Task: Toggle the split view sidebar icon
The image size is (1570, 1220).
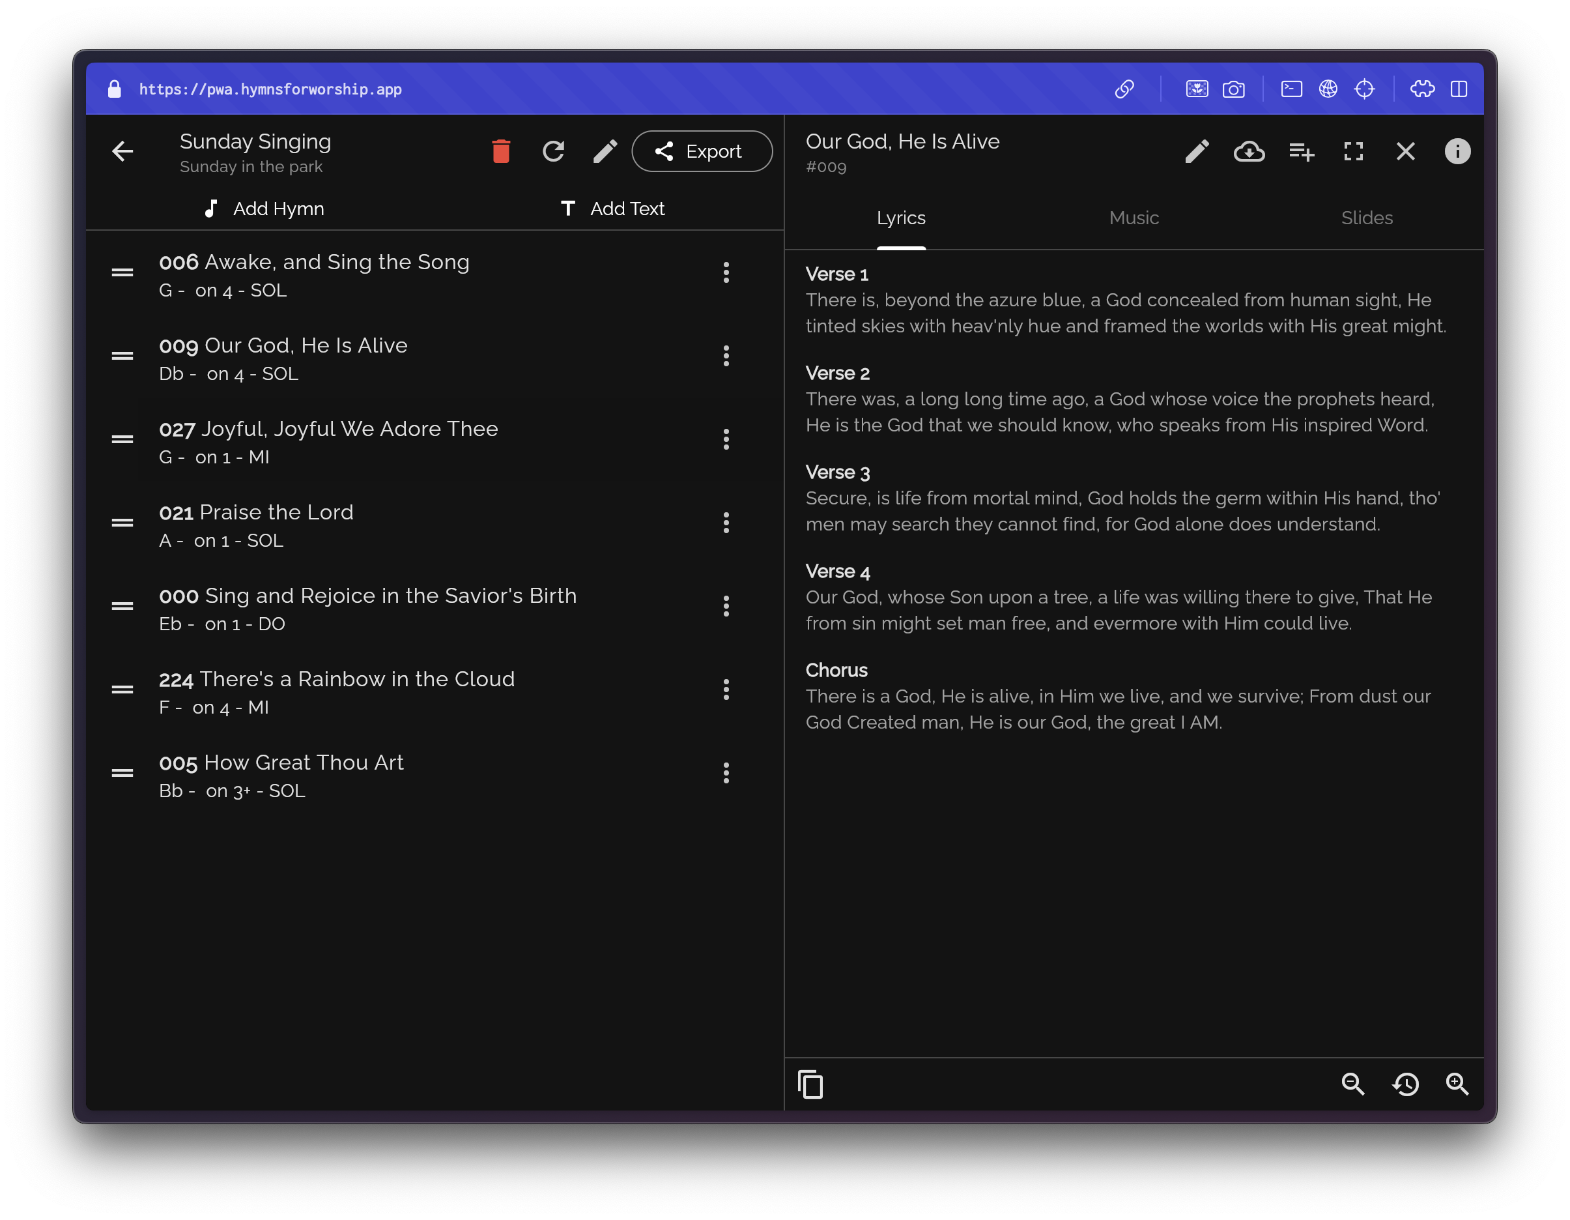Action: tap(1459, 89)
